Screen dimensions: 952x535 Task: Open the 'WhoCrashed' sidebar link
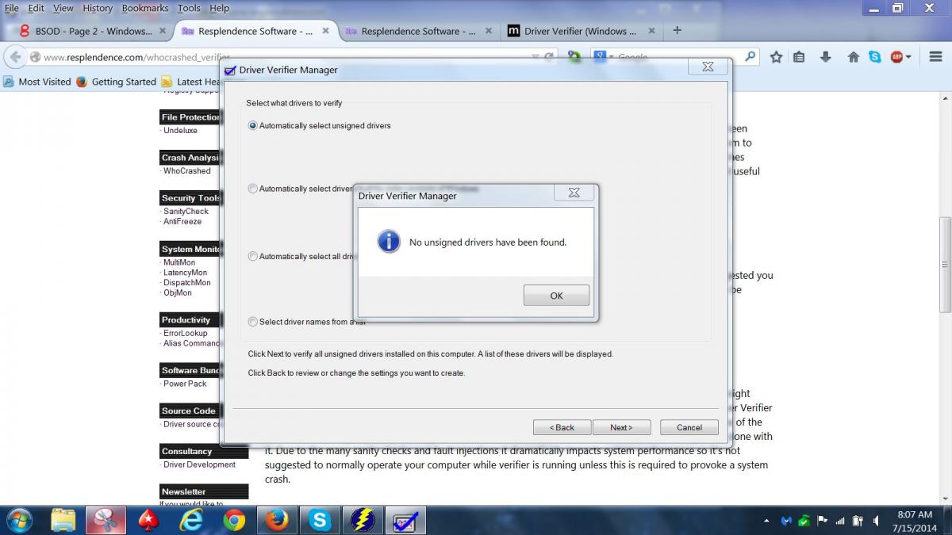click(186, 171)
